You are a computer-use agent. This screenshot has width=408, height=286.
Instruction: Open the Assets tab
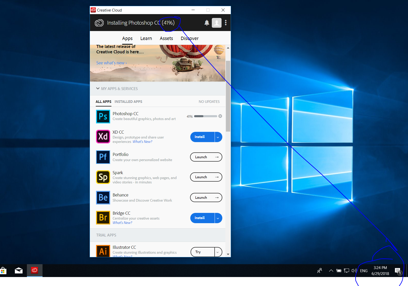tap(166, 38)
